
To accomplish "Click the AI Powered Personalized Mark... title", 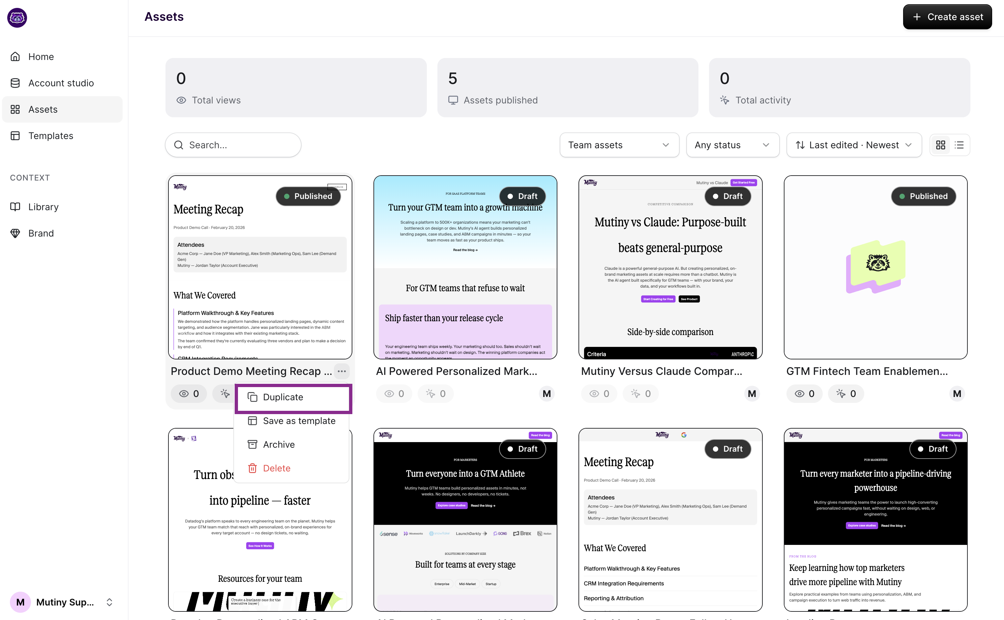I will point(456,371).
